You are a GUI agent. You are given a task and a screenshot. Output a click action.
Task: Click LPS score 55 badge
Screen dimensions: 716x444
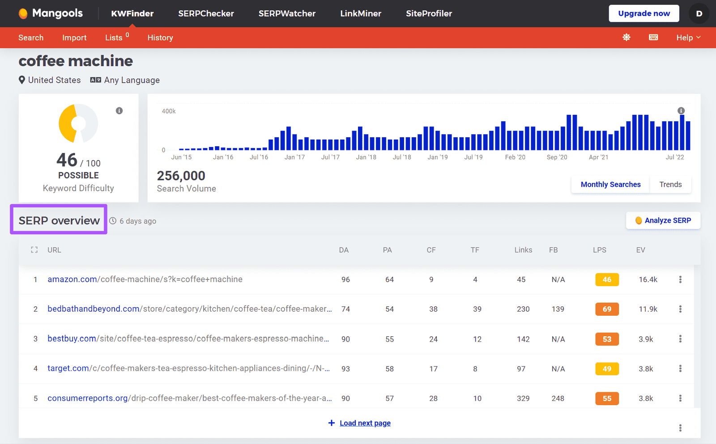[607, 398]
